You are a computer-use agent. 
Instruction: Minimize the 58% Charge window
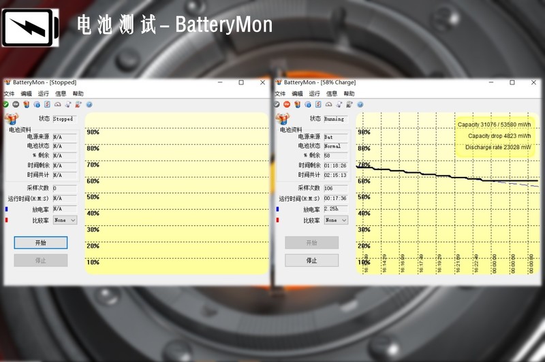pyautogui.click(x=490, y=82)
